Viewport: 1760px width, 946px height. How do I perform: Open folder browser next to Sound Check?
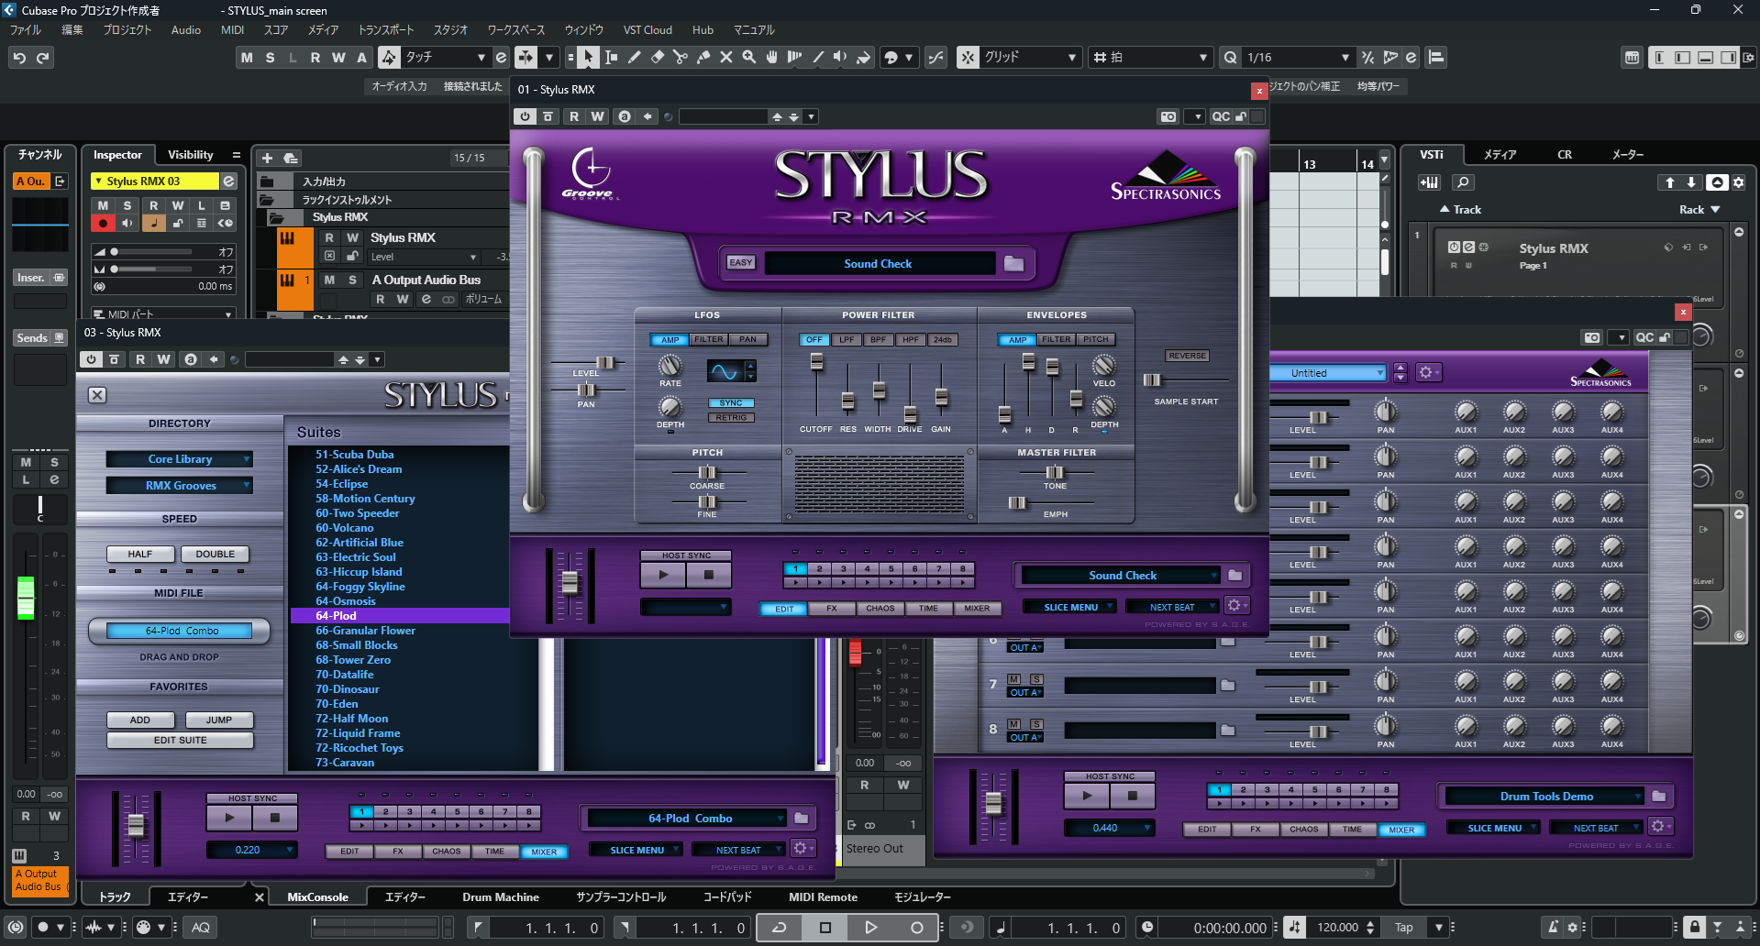click(x=1013, y=263)
